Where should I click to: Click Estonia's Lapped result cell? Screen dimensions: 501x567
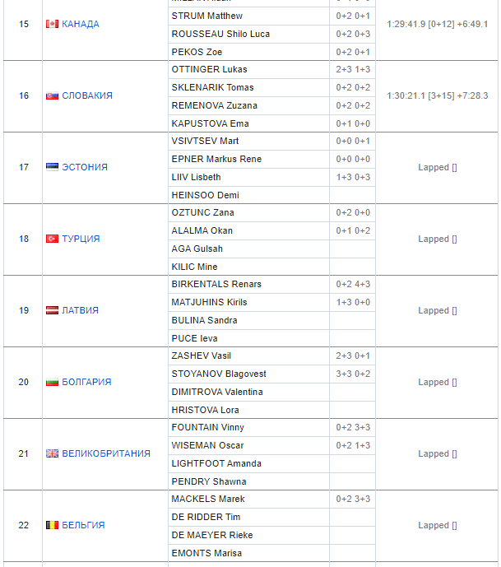tap(437, 168)
